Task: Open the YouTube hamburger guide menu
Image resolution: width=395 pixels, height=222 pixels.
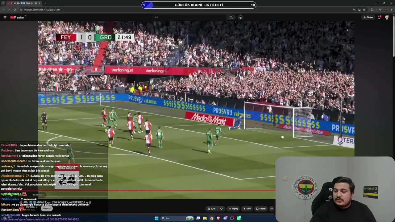Action: (x=5, y=17)
